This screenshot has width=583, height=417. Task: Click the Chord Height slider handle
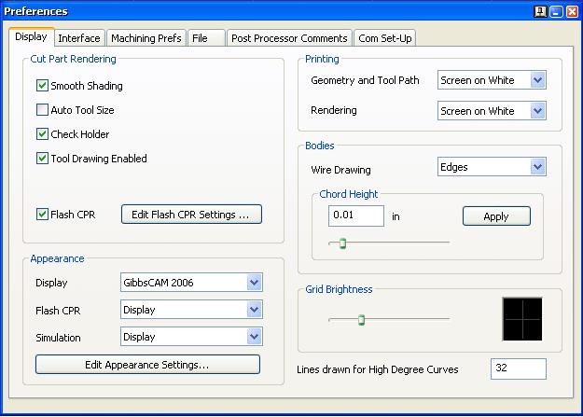pos(343,243)
